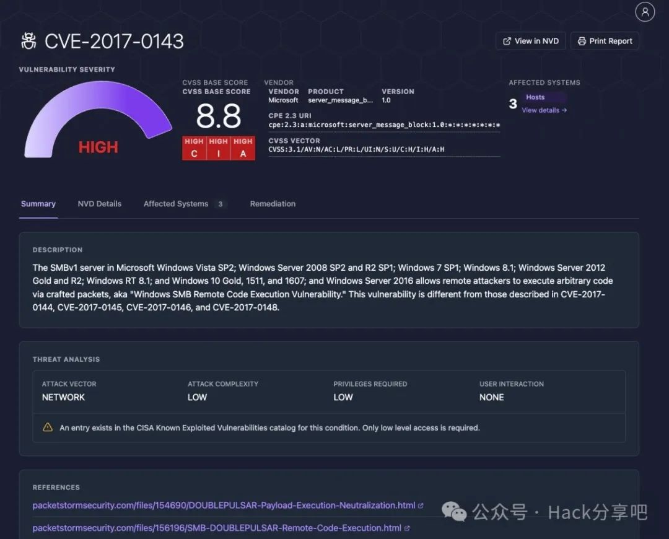
Task: Click the red HIGH A availability badge
Action: pos(243,148)
